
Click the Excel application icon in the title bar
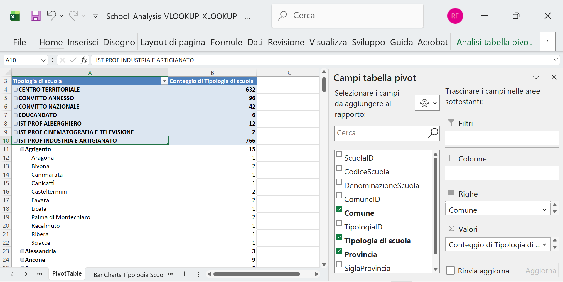point(14,16)
